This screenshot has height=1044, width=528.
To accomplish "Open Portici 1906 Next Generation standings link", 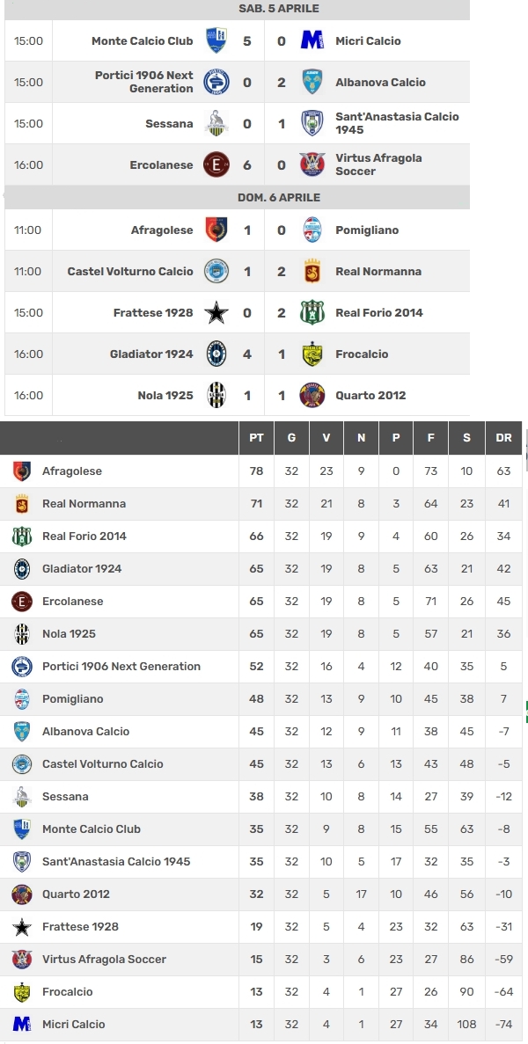I will [121, 666].
